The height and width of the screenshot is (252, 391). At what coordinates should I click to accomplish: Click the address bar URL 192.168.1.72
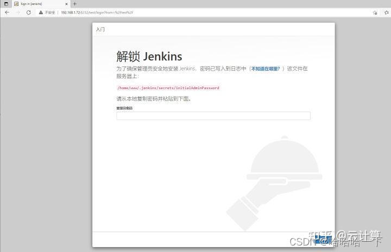[x=97, y=12]
